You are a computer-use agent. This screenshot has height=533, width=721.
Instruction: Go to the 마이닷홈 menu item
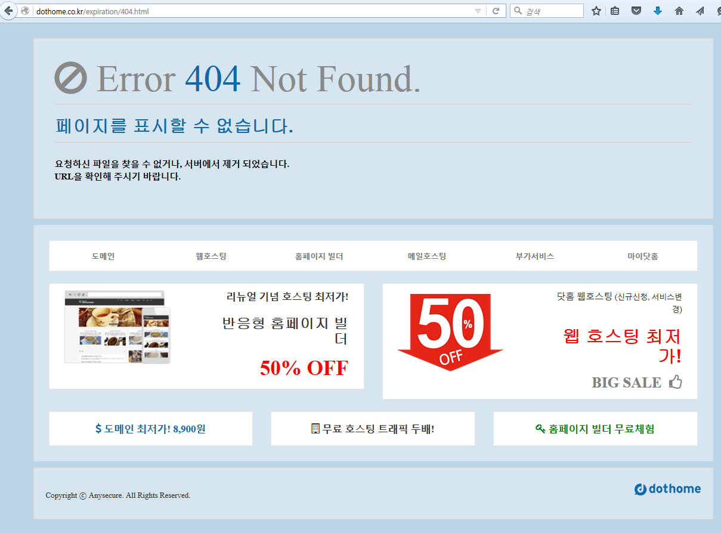pos(643,256)
